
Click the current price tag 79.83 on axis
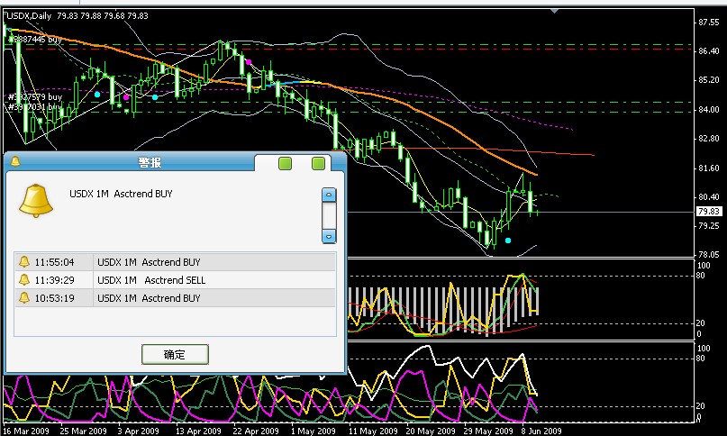(x=709, y=212)
